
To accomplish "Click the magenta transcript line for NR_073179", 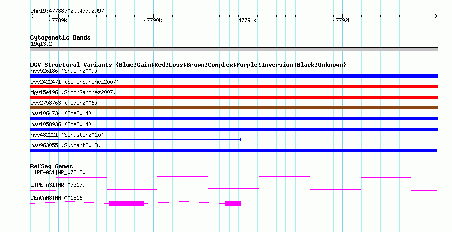I will (234, 189).
